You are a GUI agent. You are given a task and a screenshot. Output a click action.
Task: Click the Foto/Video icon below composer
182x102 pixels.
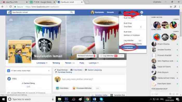[57, 88]
